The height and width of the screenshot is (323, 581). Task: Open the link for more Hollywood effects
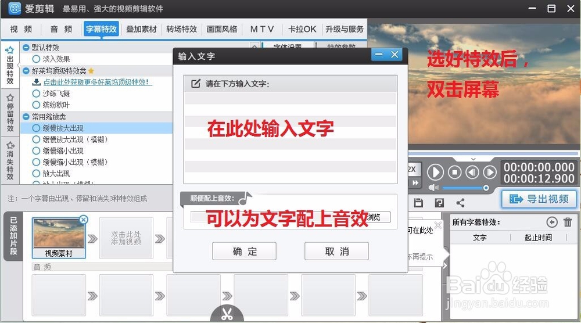pos(96,82)
